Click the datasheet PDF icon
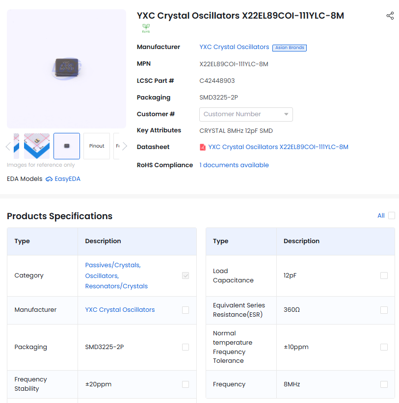 (203, 147)
